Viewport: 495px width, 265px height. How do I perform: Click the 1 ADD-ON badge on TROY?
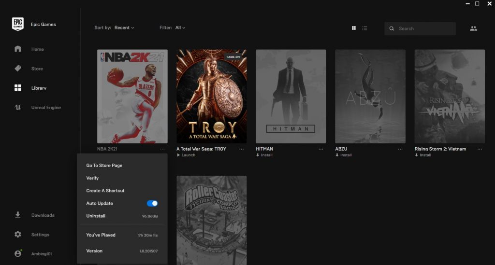233,57
